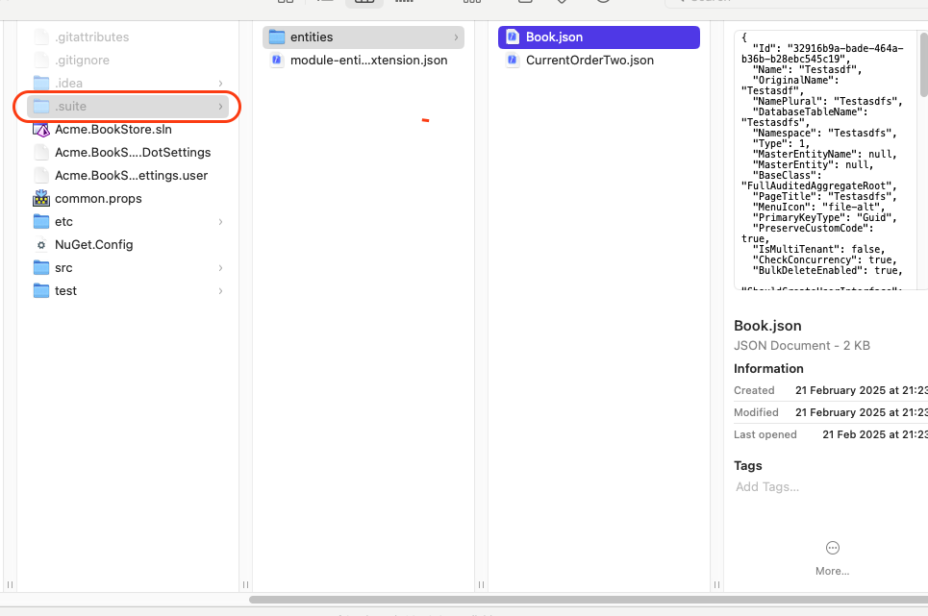Select the .gitattributes file
928x616 pixels.
[x=91, y=37]
